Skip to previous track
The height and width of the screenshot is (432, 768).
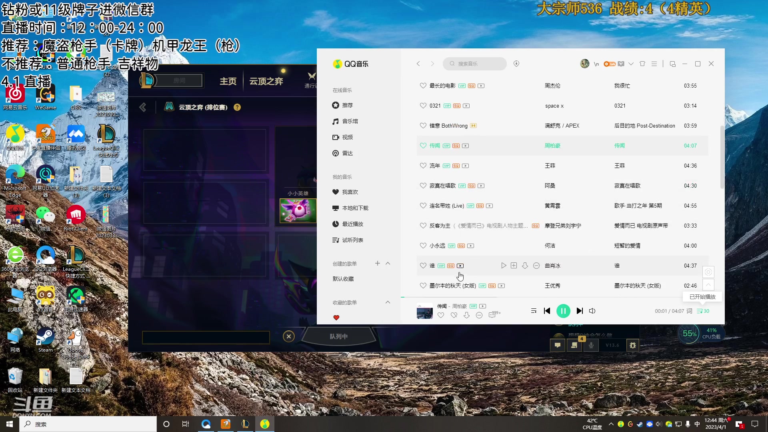click(547, 311)
